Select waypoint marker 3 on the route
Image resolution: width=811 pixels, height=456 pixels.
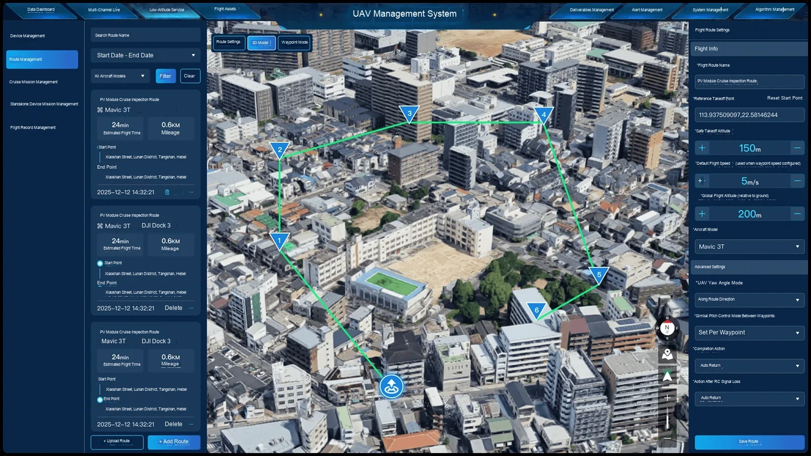[409, 114]
